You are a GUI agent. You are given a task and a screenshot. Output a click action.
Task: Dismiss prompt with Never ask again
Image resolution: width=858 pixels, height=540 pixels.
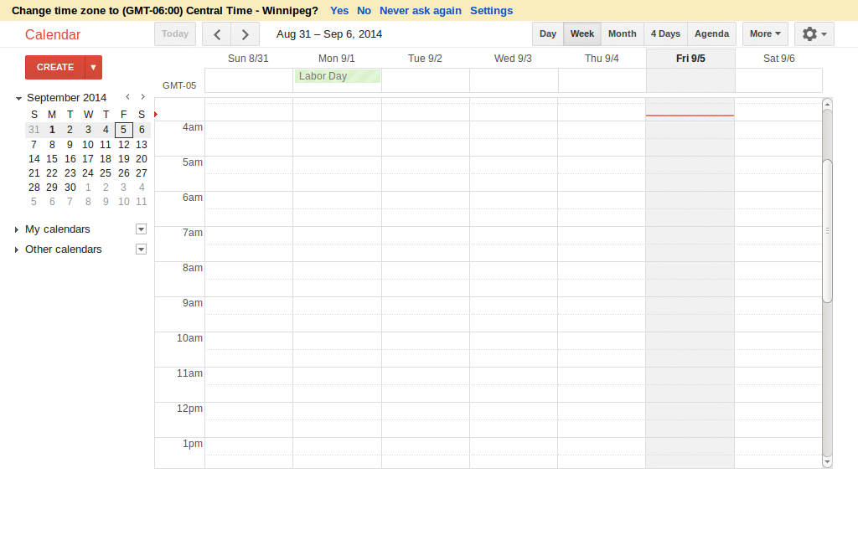[x=420, y=10]
